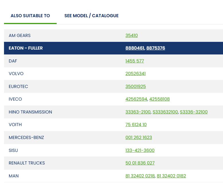Open Hino reference 33363-2100
Screen dimensions: 223x184
point(138,112)
